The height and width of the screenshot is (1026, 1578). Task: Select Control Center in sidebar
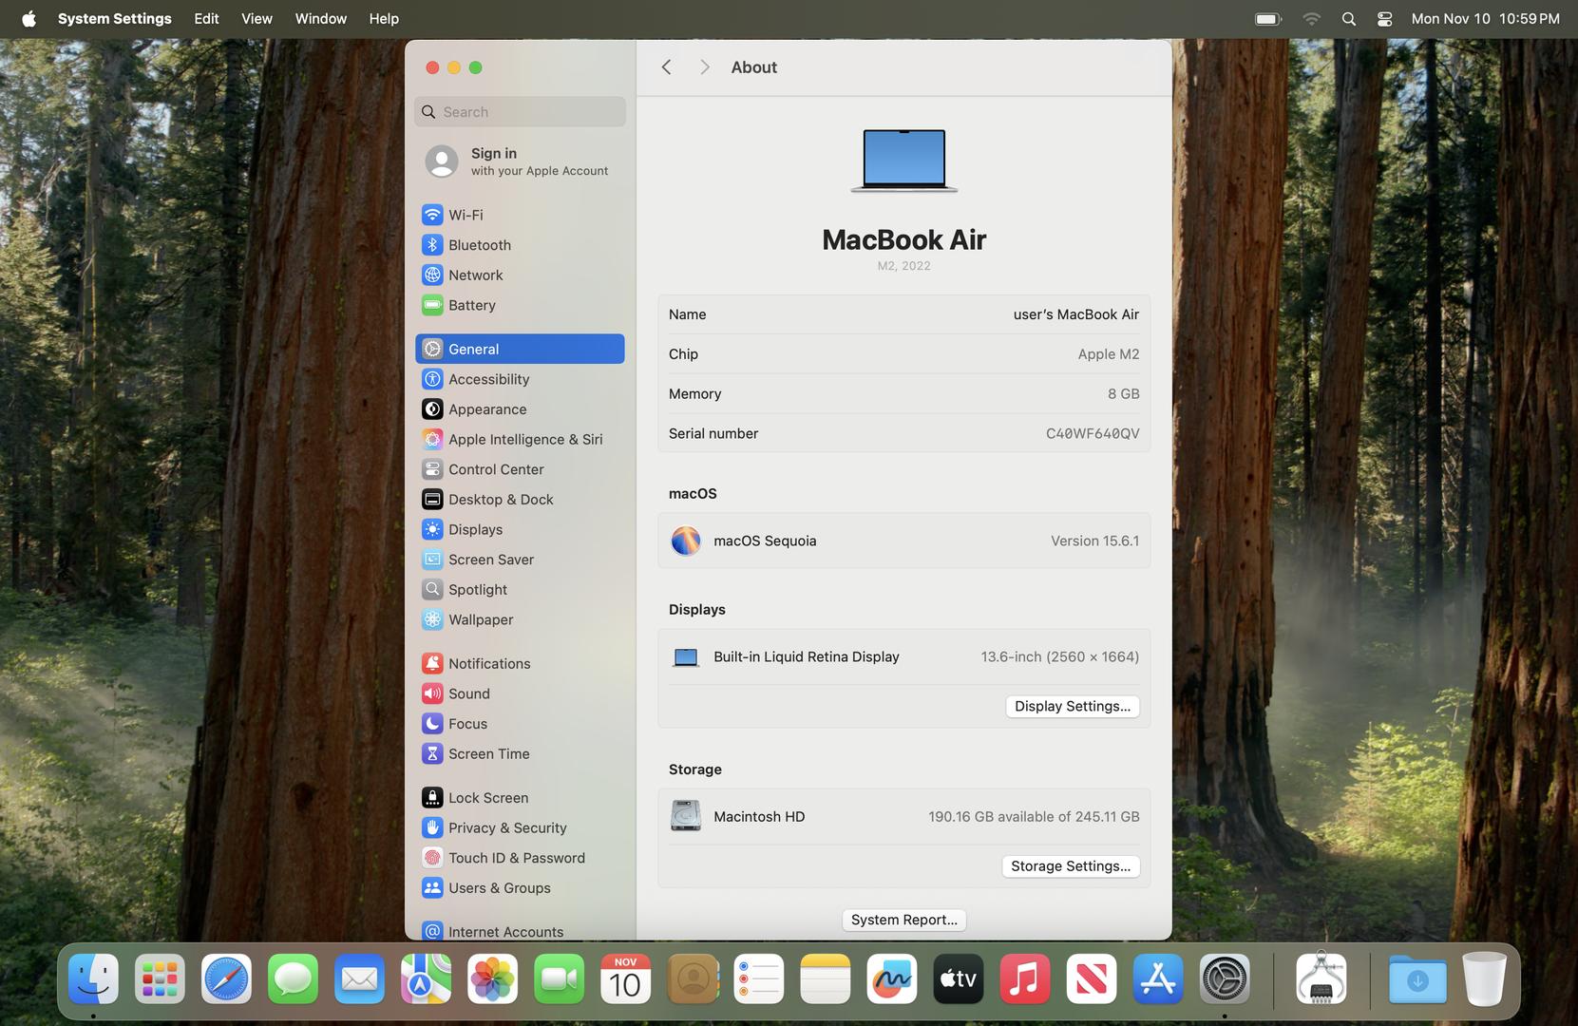[x=495, y=469]
